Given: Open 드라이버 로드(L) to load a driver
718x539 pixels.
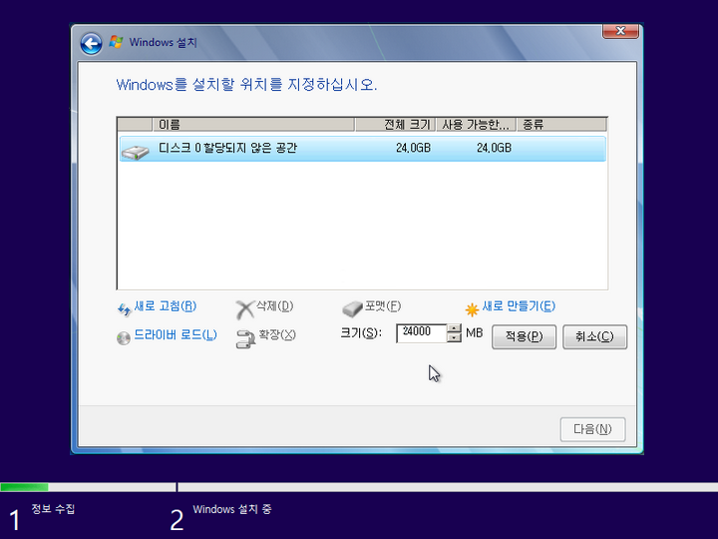Looking at the screenshot, I should coord(176,335).
